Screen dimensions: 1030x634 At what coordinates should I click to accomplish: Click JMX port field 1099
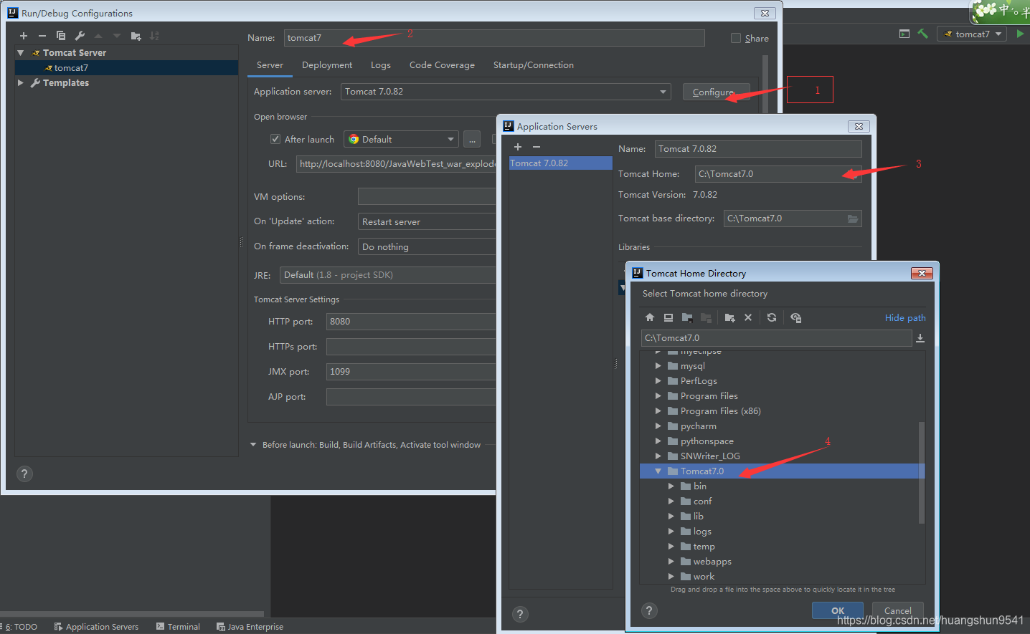[x=411, y=372]
